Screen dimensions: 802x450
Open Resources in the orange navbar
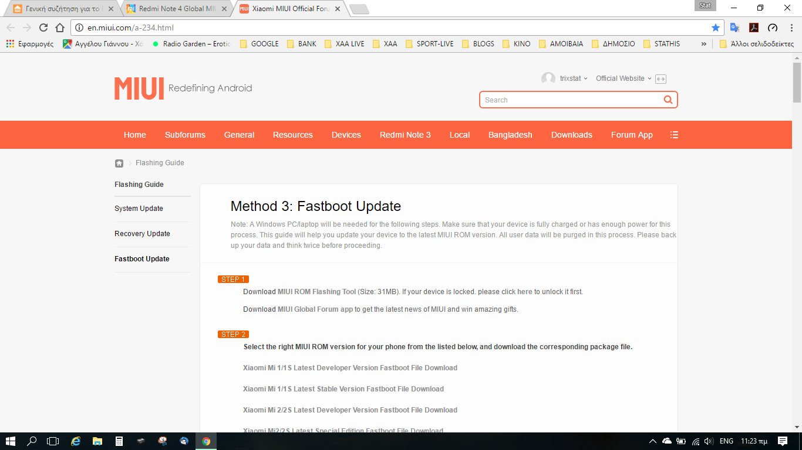(x=293, y=135)
